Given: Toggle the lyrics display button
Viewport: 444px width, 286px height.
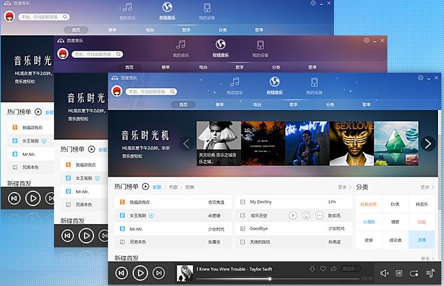Looking at the screenshot, I should 399,273.
